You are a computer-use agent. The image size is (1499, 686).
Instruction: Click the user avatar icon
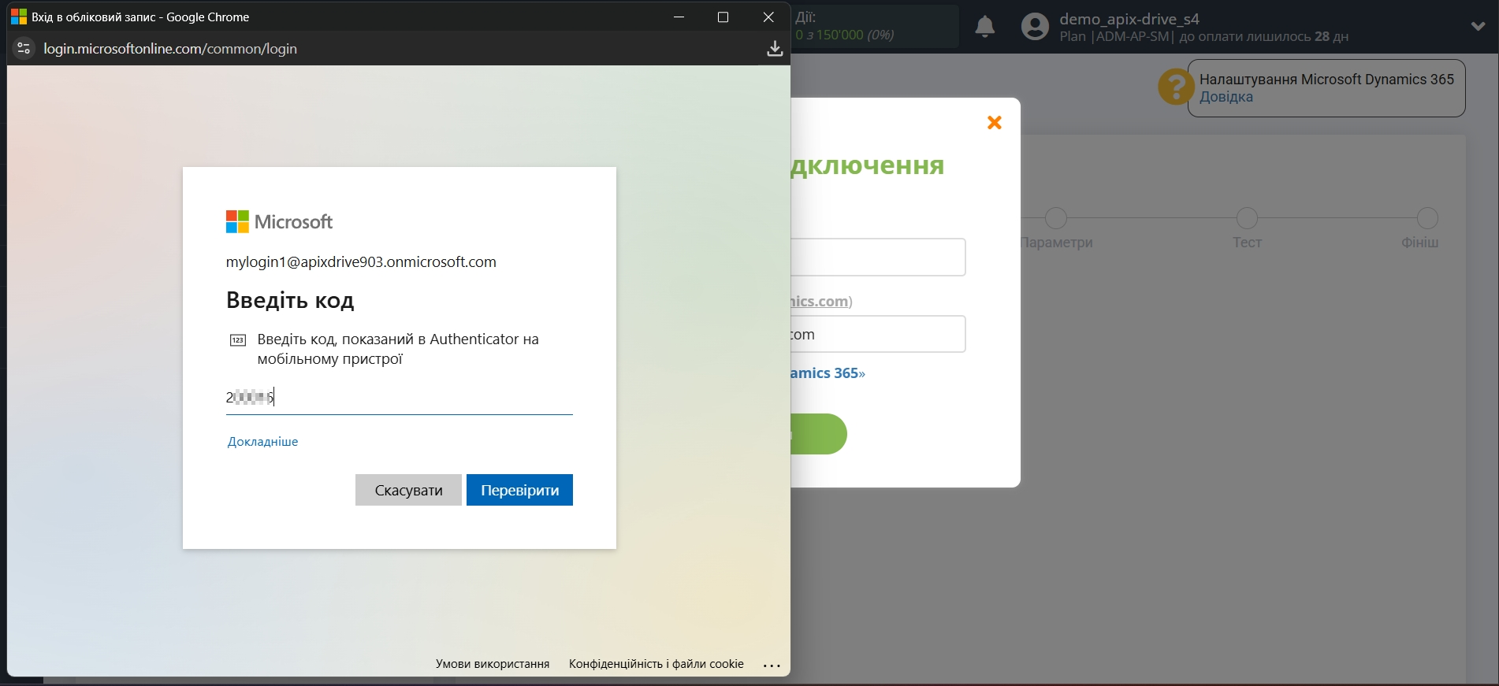(x=1035, y=27)
